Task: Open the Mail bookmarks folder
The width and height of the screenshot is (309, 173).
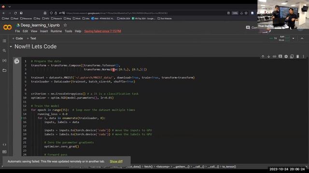Action: (x=5, y=18)
